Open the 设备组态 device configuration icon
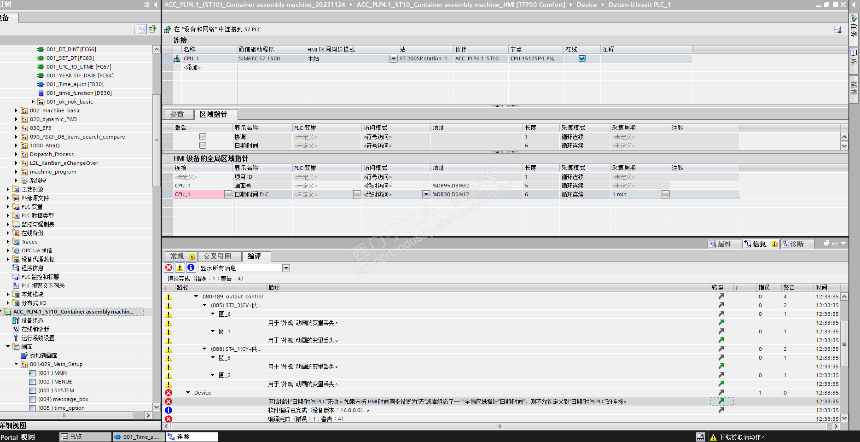 click(16, 320)
